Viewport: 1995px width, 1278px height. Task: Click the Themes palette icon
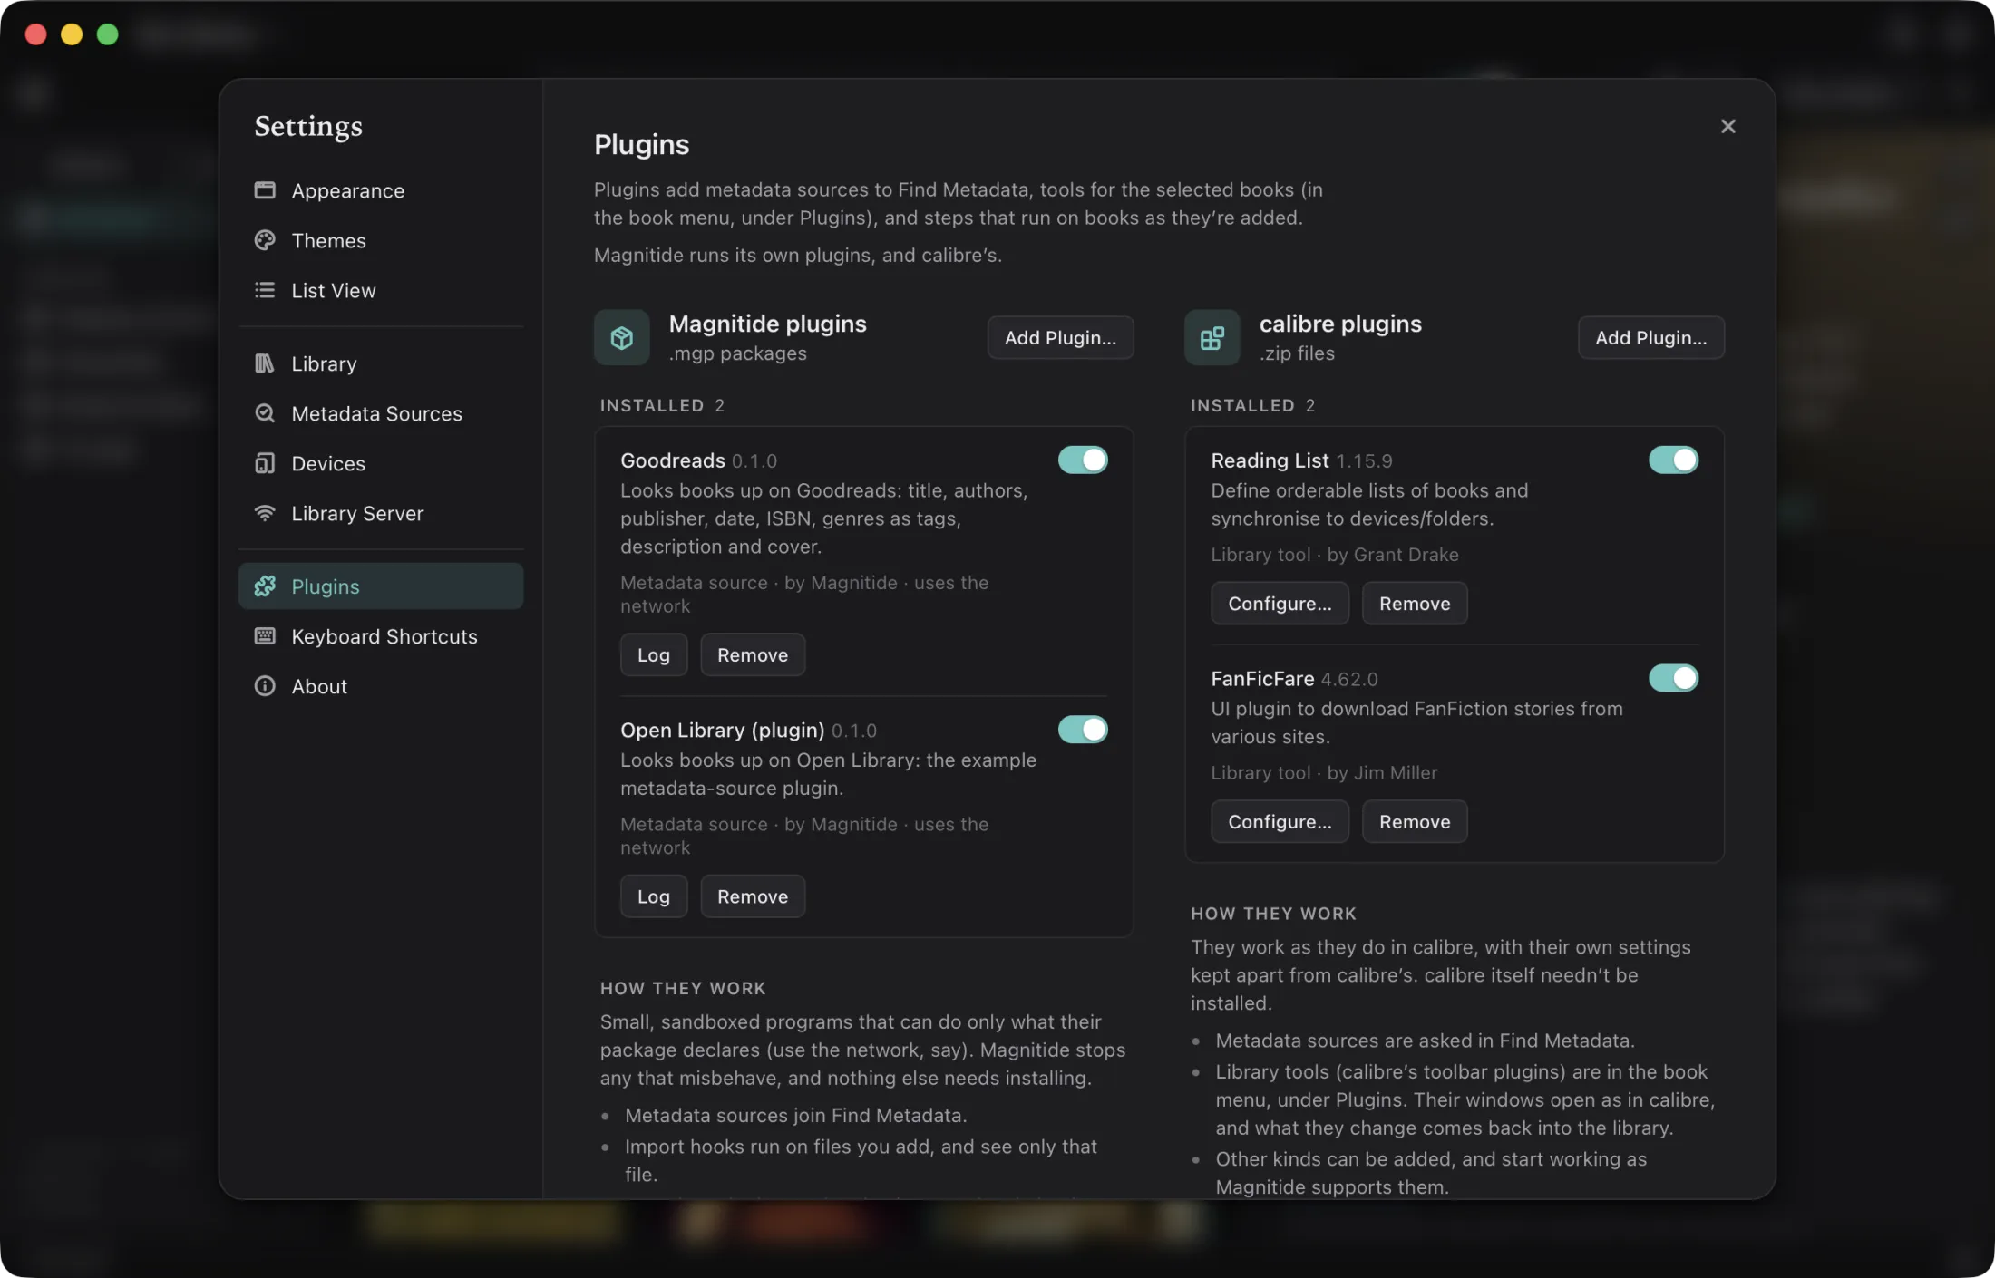click(265, 240)
